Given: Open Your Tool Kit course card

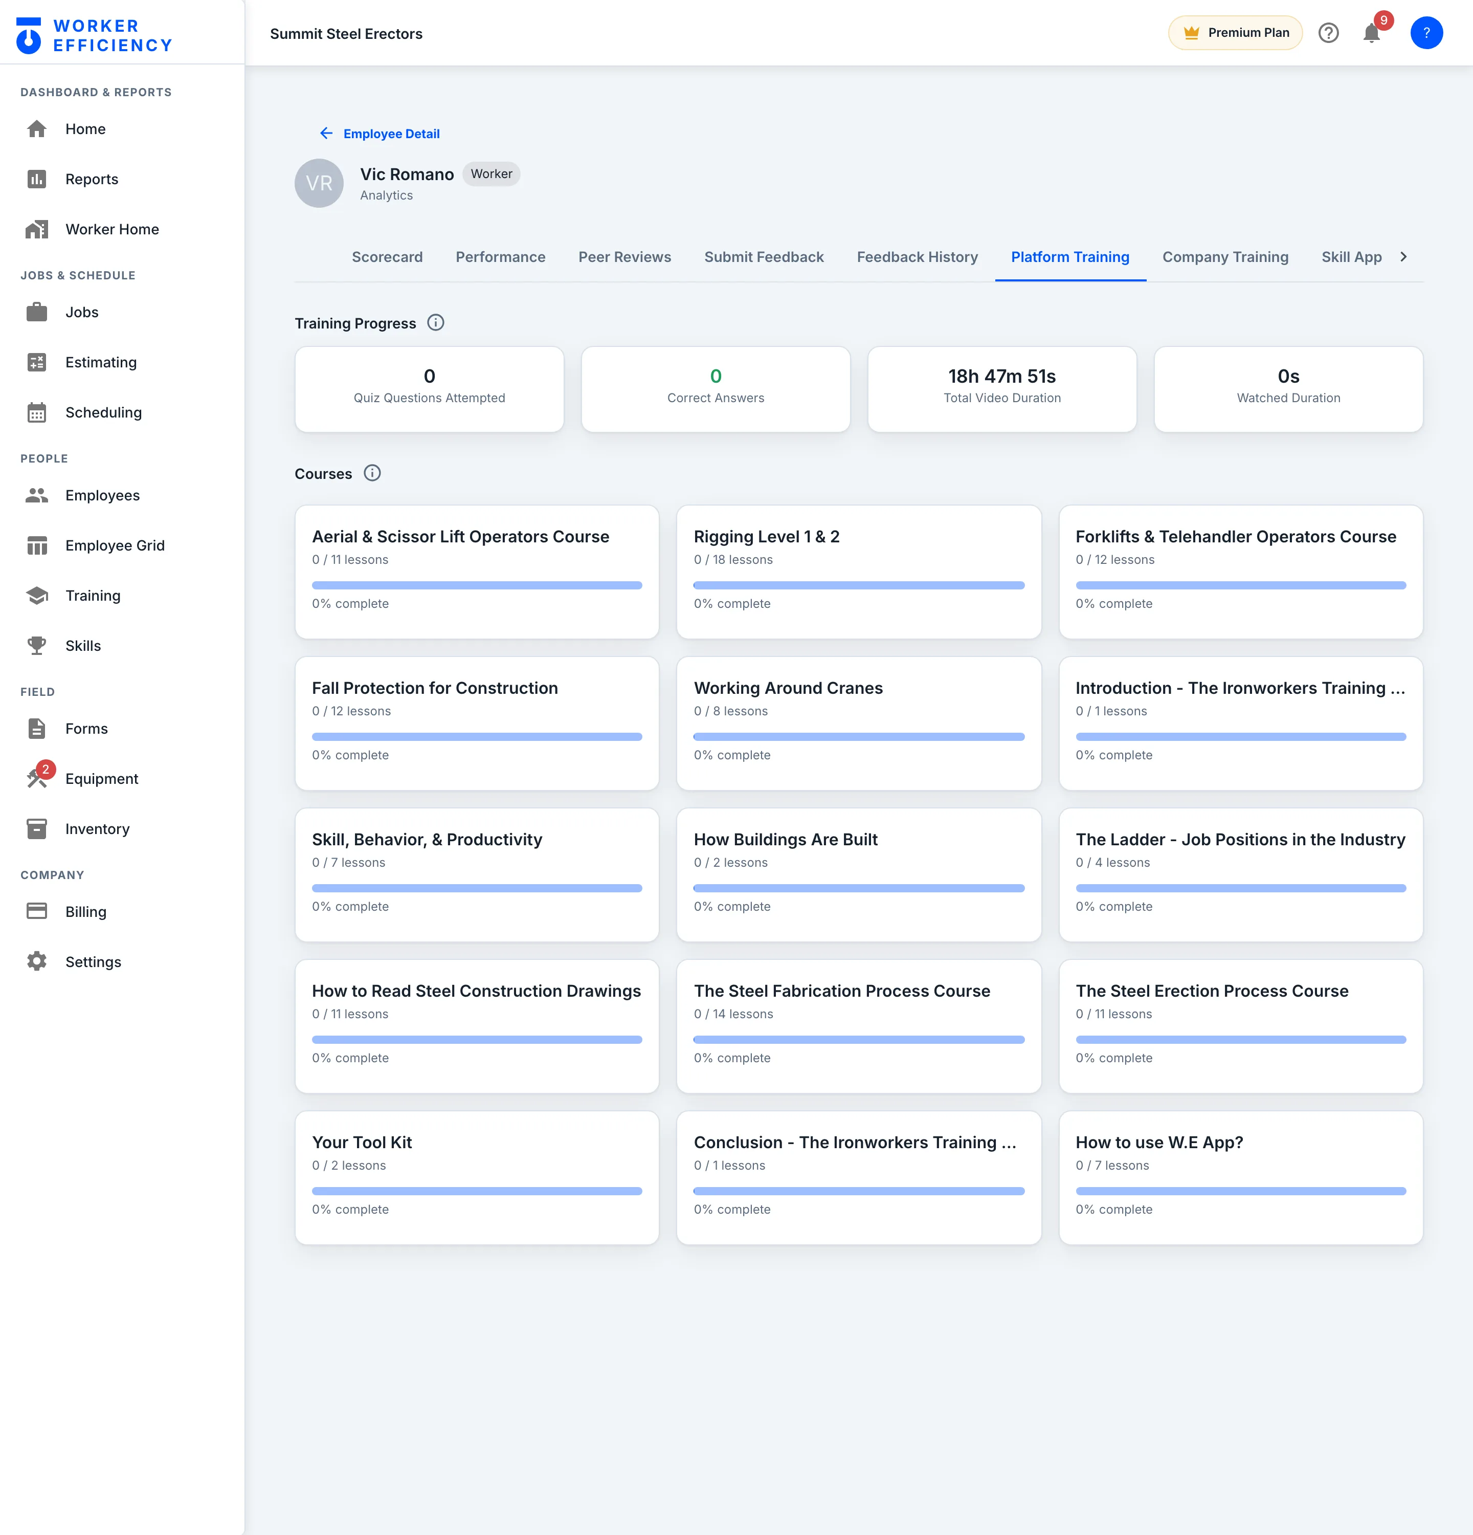Looking at the screenshot, I should (x=477, y=1178).
